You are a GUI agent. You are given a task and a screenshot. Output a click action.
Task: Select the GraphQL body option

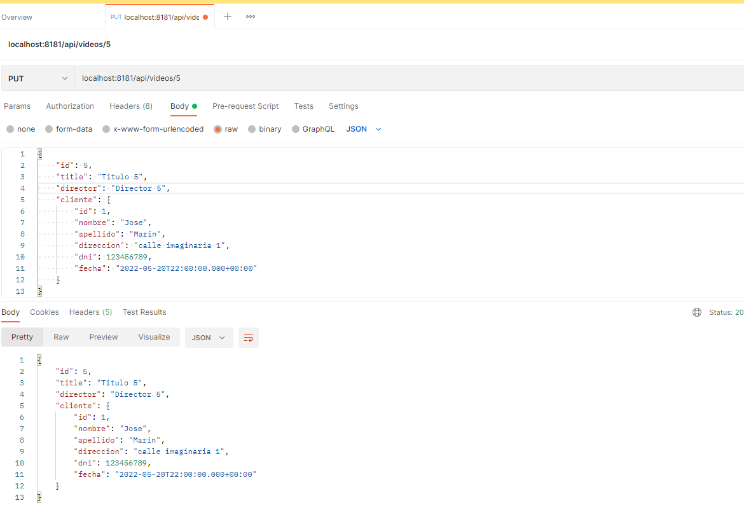[295, 128]
